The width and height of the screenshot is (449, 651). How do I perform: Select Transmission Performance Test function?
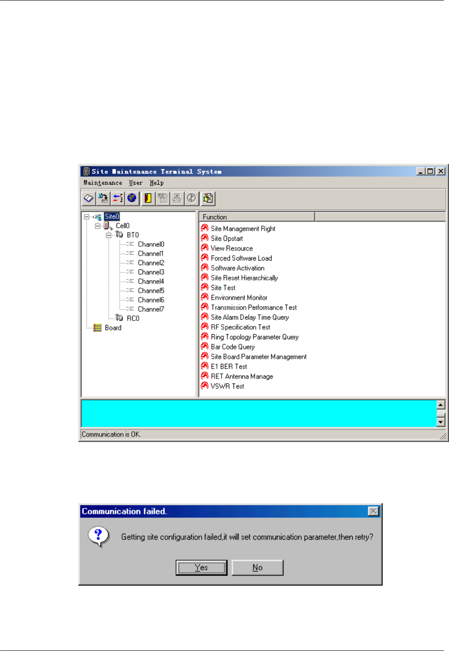point(254,307)
